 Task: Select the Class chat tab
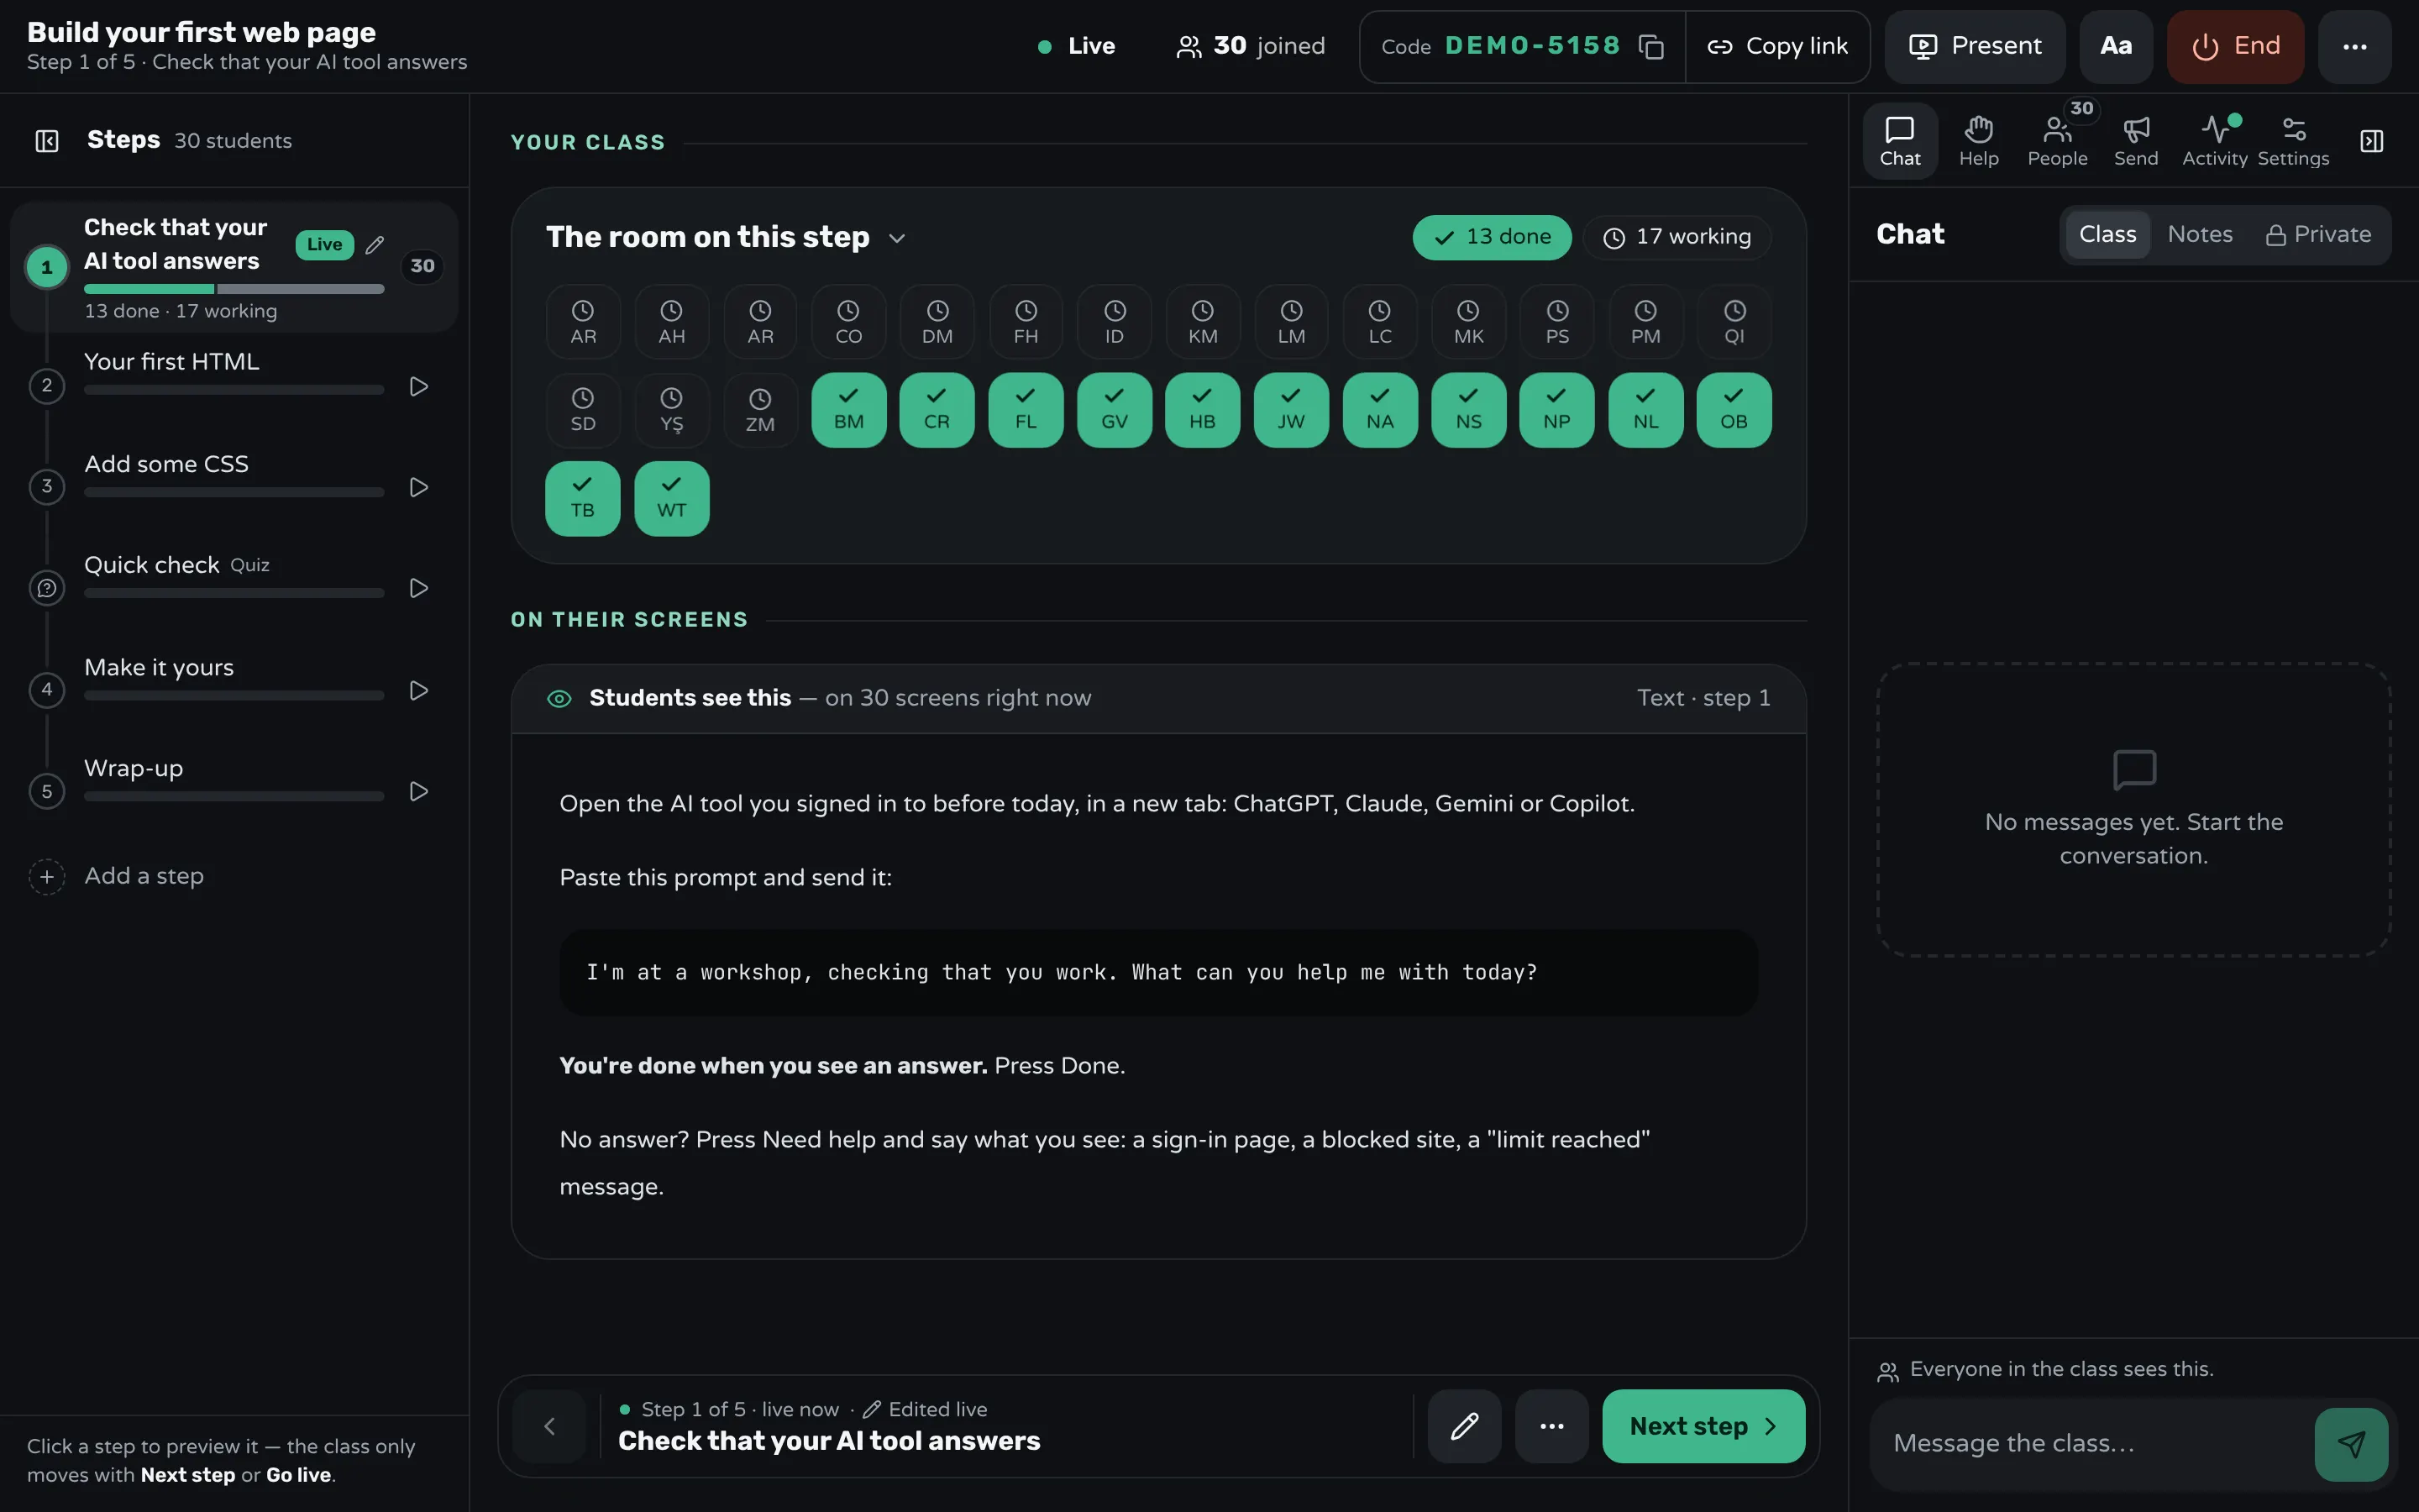[2107, 234]
